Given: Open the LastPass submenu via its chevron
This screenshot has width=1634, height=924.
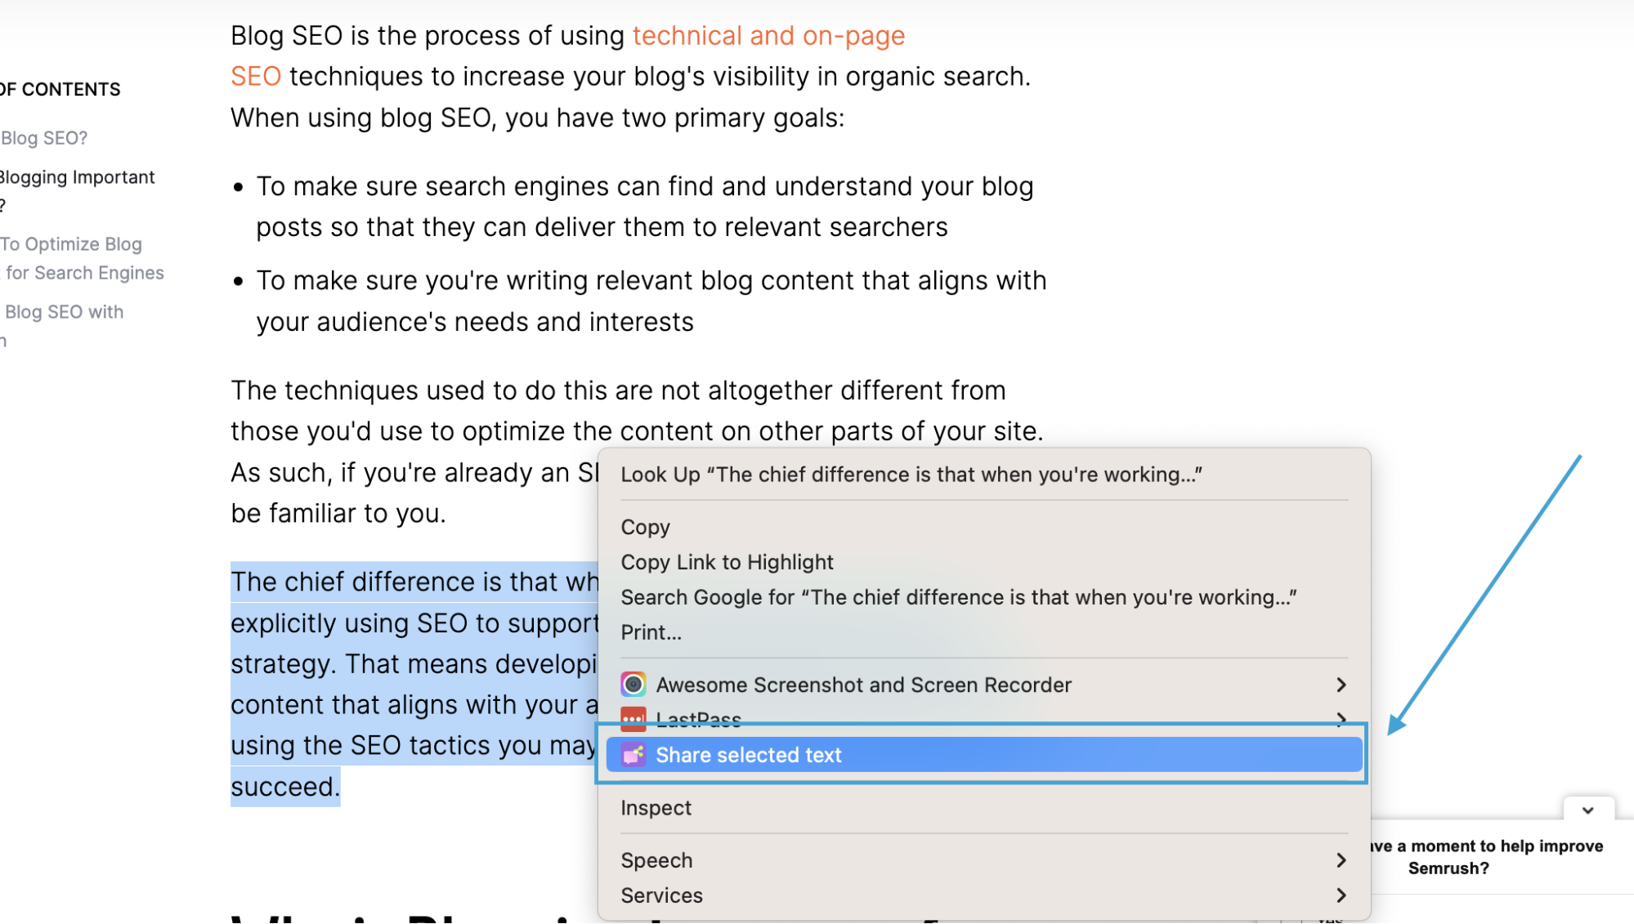Looking at the screenshot, I should pyautogui.click(x=1341, y=719).
